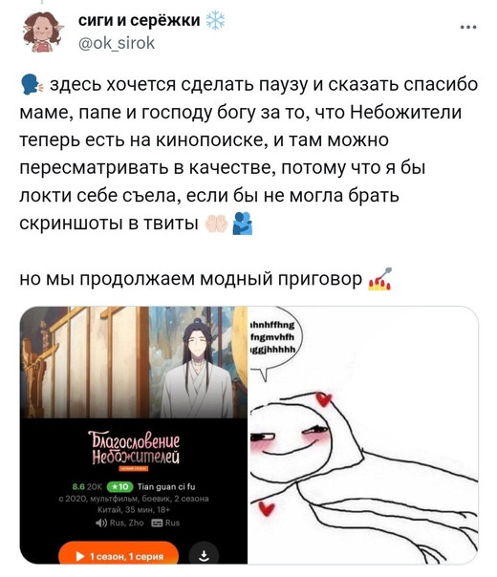Open the profile avatar of сиги и серёжки
The height and width of the screenshot is (577, 497).
click(42, 32)
